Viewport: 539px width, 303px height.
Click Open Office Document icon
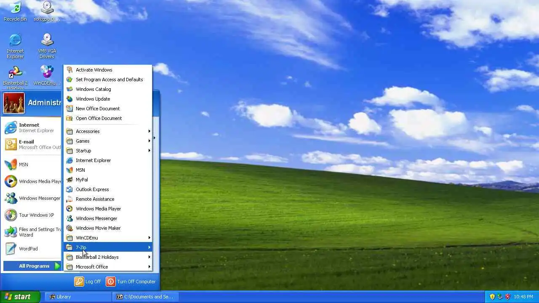point(69,118)
